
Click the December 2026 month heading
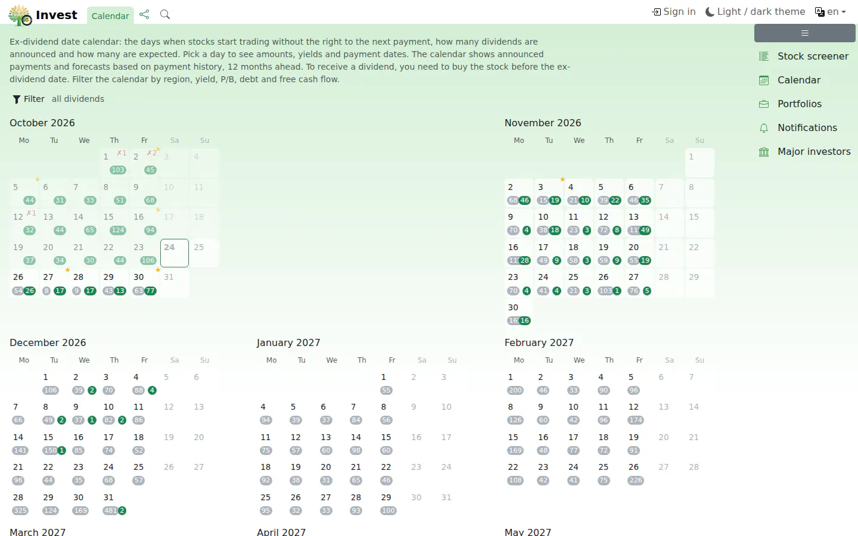[48, 342]
